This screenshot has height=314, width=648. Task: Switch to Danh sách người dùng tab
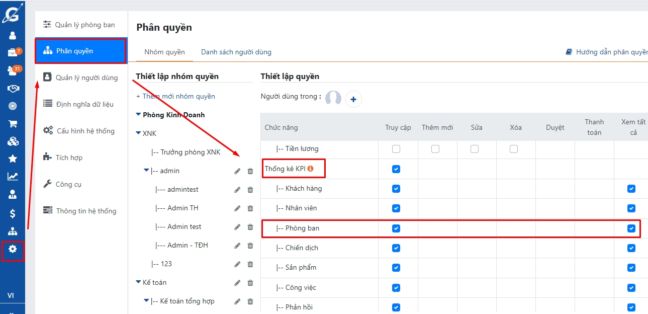pyautogui.click(x=236, y=52)
